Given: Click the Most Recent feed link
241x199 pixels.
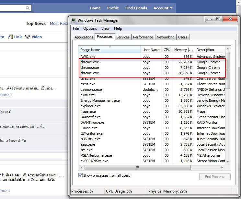Looking at the screenshot, I should click(59, 24).
